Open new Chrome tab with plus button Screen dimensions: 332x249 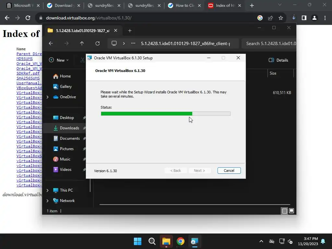(252, 6)
